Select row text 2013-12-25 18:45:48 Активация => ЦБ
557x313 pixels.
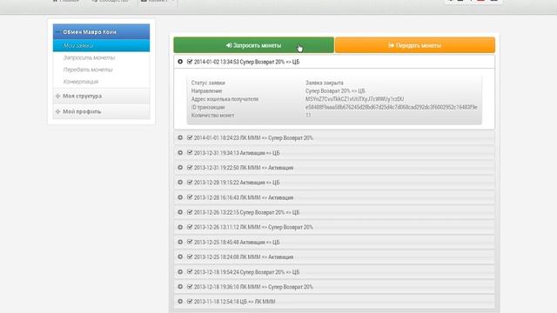coord(237,242)
